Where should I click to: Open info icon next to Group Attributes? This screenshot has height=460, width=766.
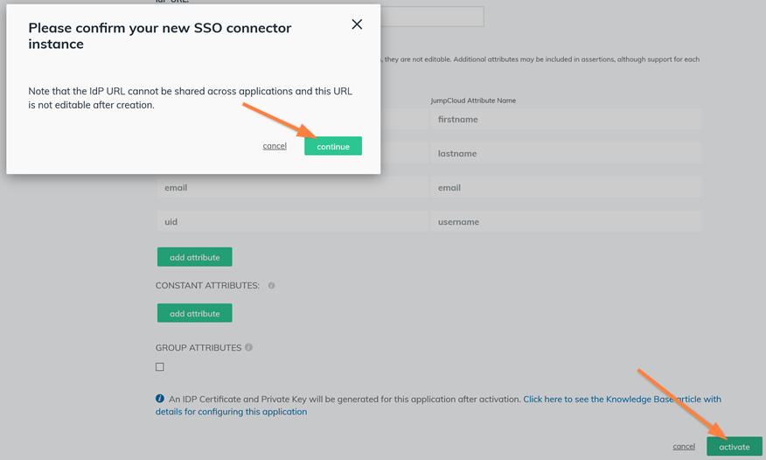(x=249, y=347)
